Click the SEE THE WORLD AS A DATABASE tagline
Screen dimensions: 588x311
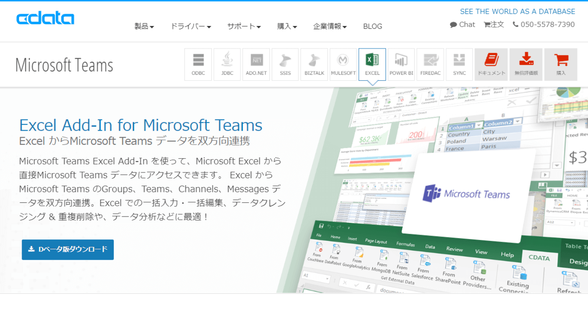click(x=517, y=11)
